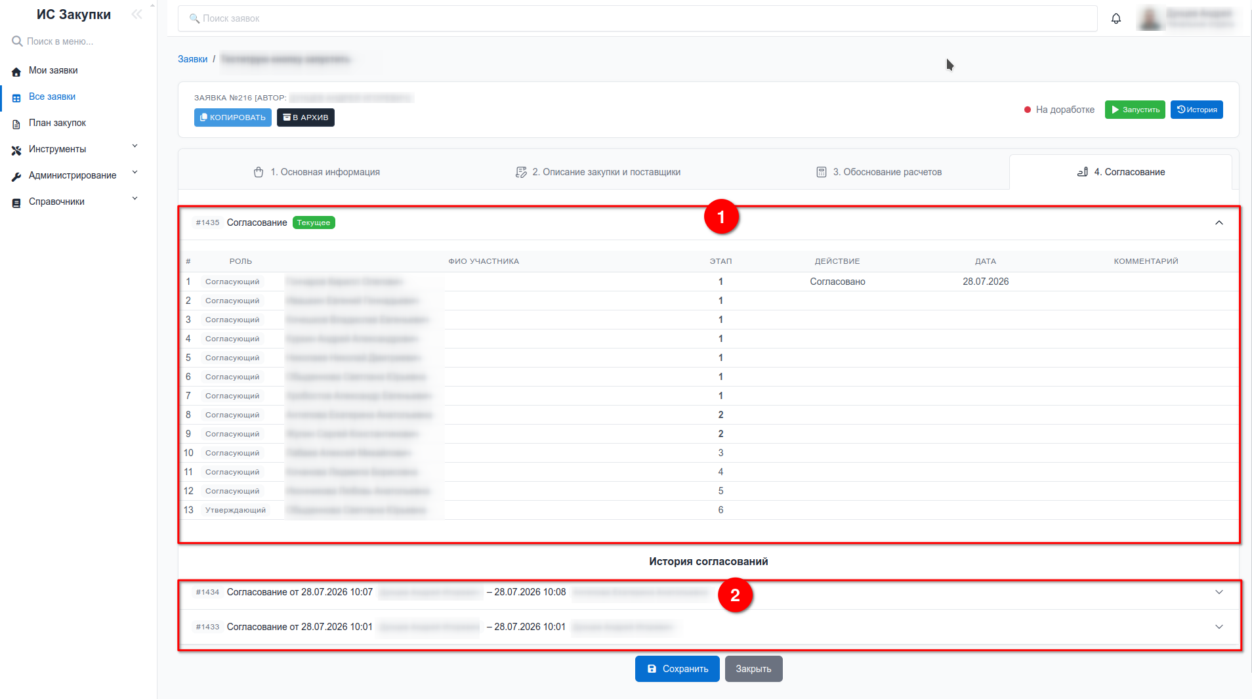Click the table icon beside Все заявки
This screenshot has width=1252, height=699.
[16, 97]
